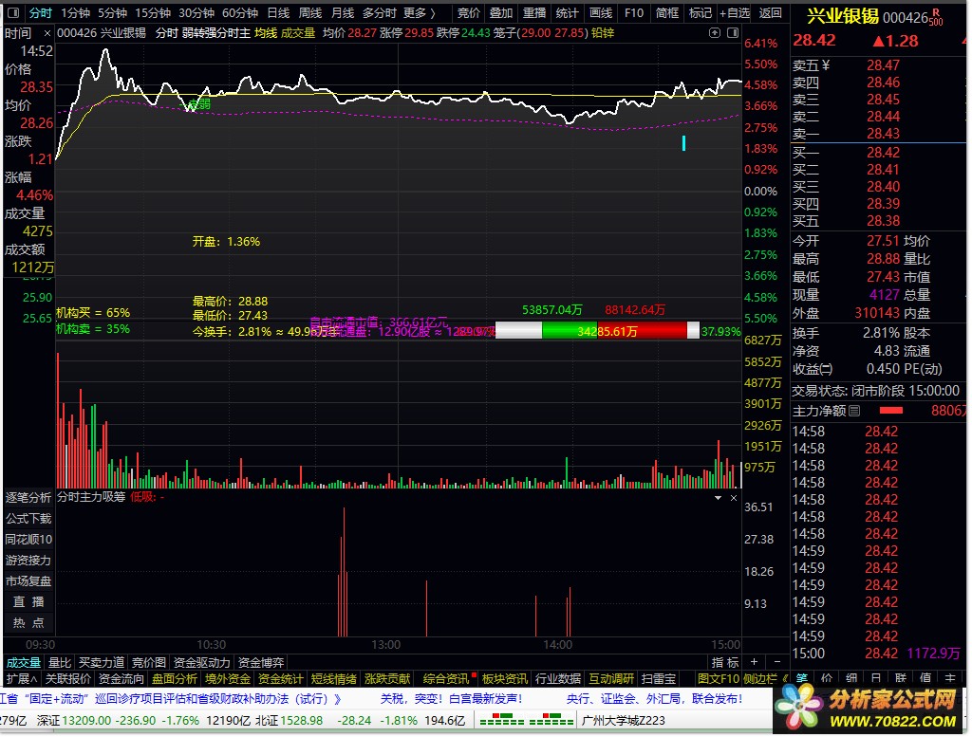Screen dimensions: 972x737
Task: Click the 标记 mark button
Action: (x=701, y=13)
